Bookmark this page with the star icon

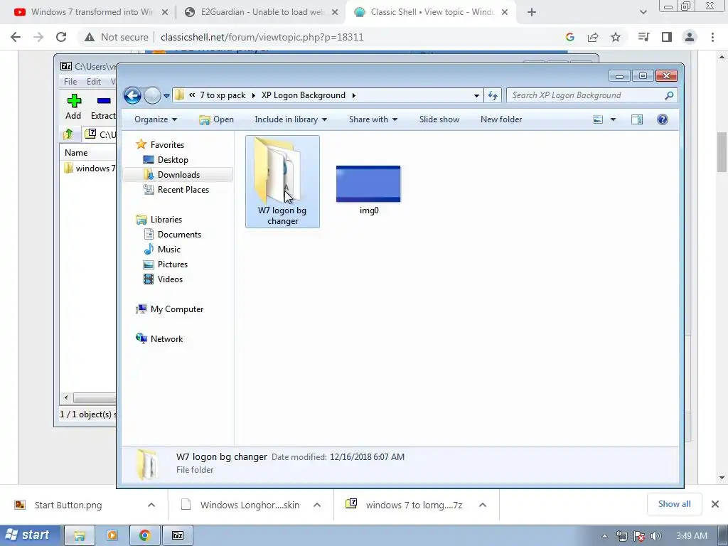[x=616, y=37]
